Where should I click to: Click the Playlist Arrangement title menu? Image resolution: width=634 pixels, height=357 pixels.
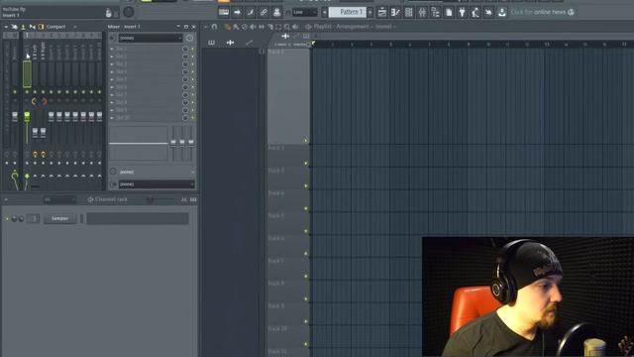tap(353, 27)
